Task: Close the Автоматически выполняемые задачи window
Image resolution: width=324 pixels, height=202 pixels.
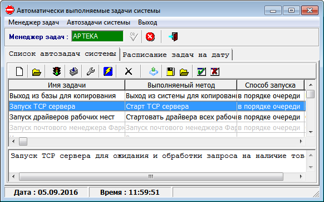Action: pyautogui.click(x=310, y=10)
